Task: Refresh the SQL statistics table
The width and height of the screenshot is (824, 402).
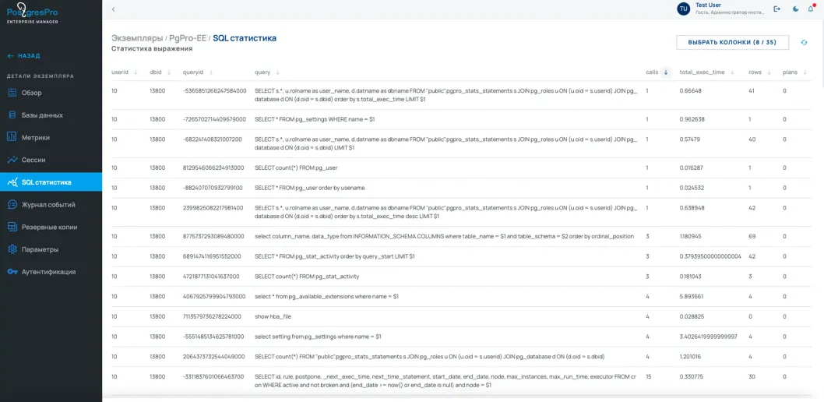Action: (805, 42)
